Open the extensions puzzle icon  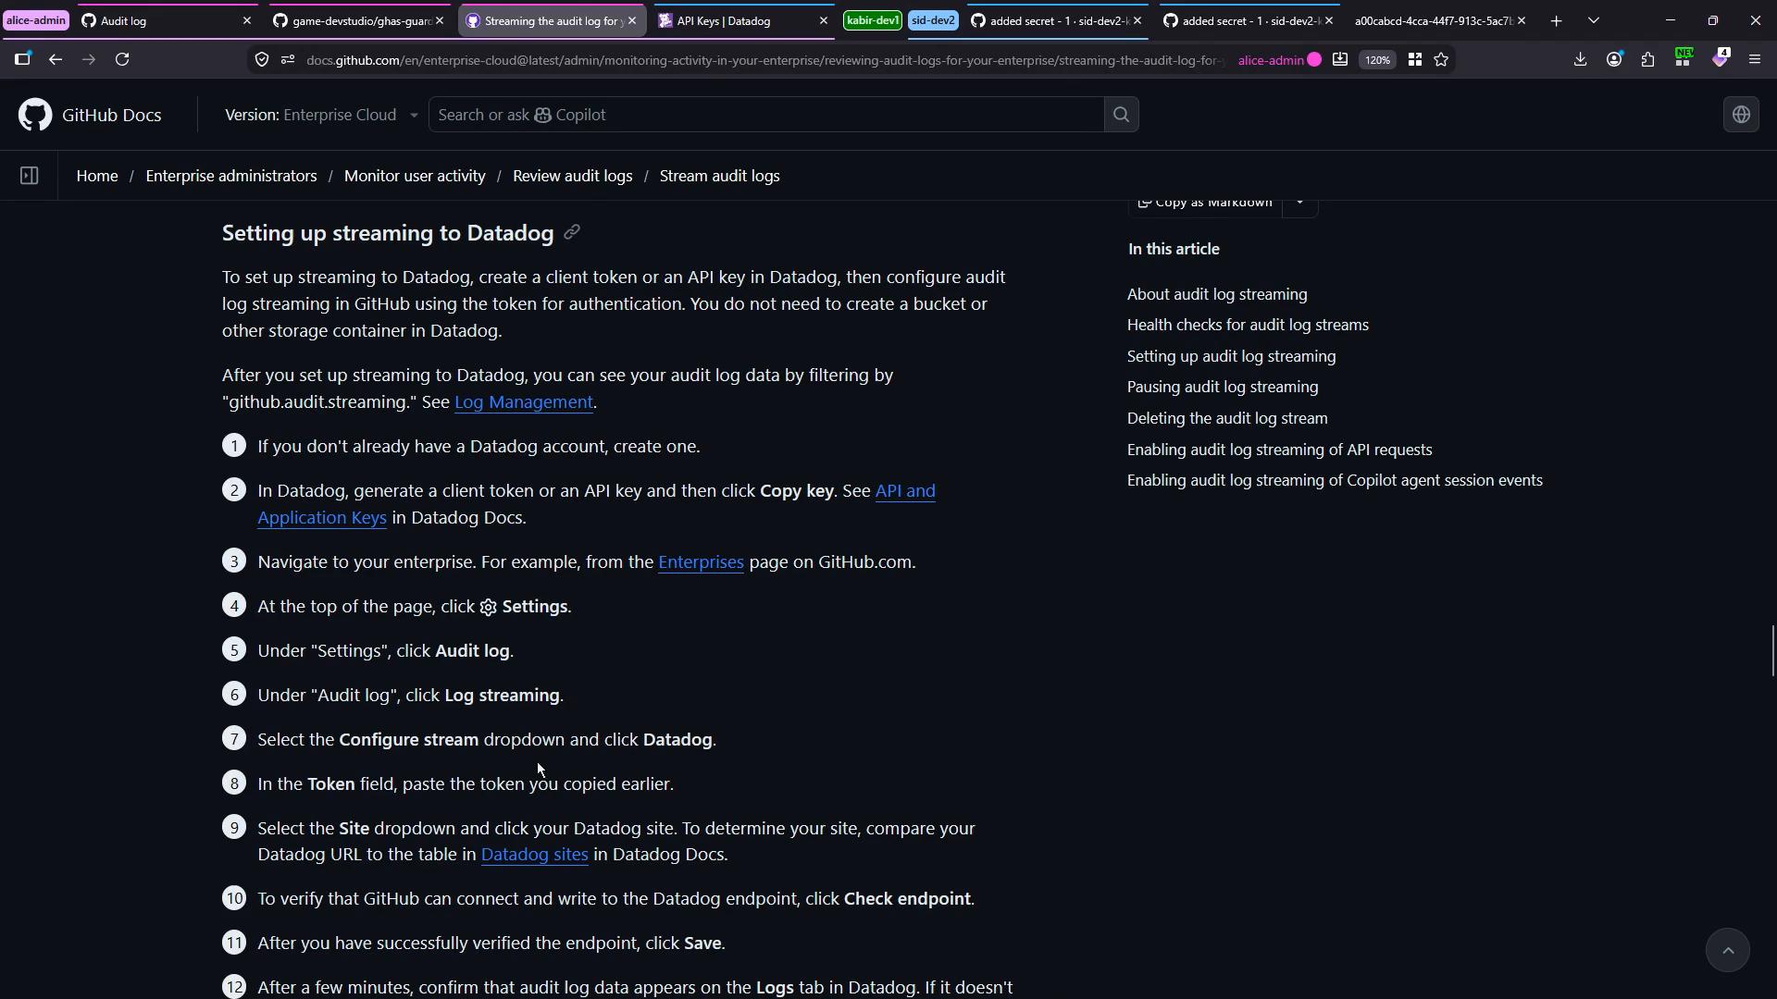[x=1647, y=60]
